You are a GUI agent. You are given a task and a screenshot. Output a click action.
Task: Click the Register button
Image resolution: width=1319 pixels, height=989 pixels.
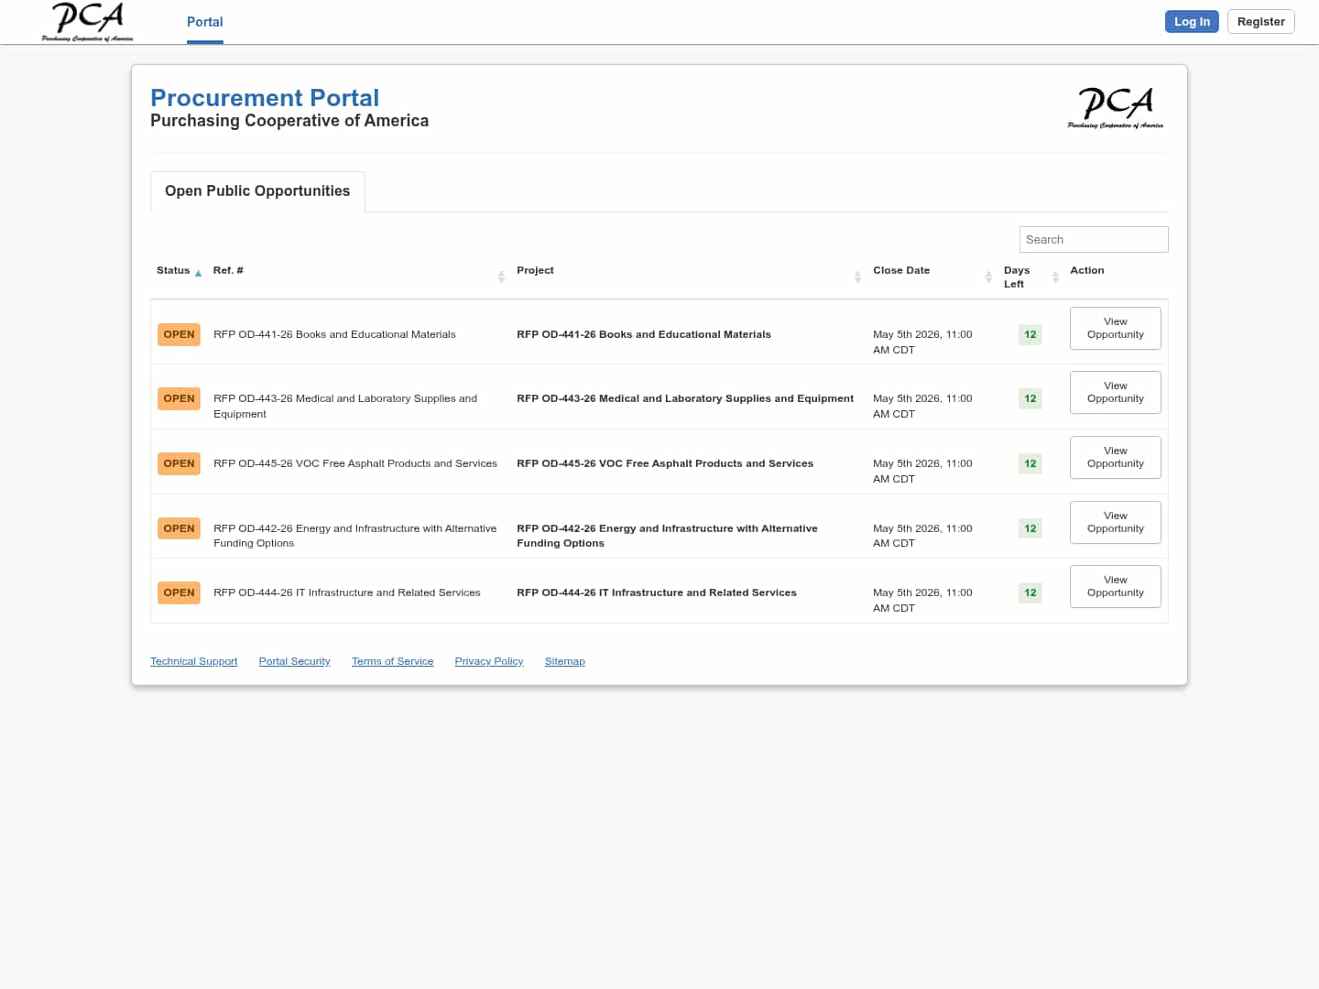tap(1260, 22)
